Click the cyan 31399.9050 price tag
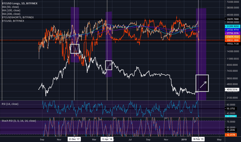 point(232,26)
